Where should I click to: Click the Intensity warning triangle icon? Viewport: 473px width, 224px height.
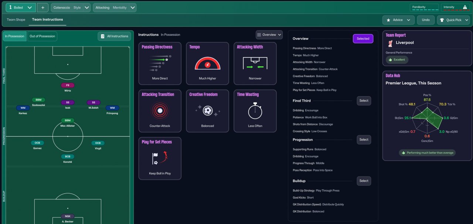coord(465,7)
